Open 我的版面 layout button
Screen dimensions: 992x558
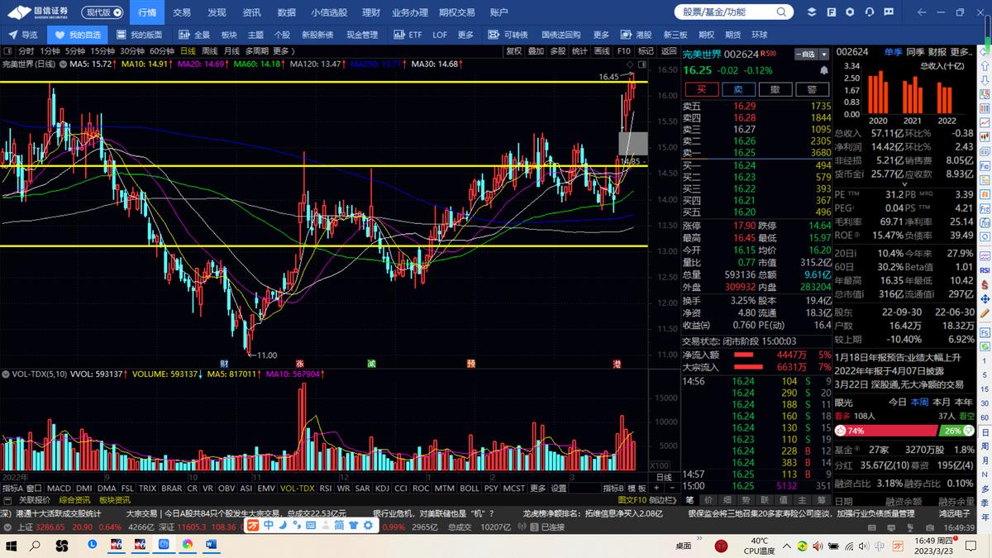point(140,35)
